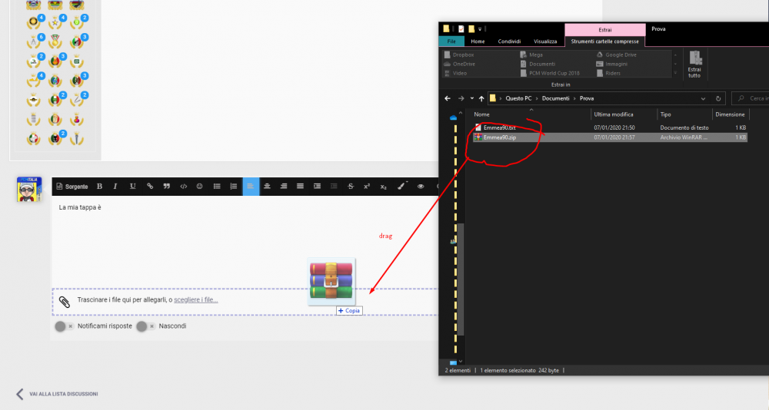Open recent locations dropdown chevron
Image resolution: width=769 pixels, height=410 pixels.
tap(472, 98)
